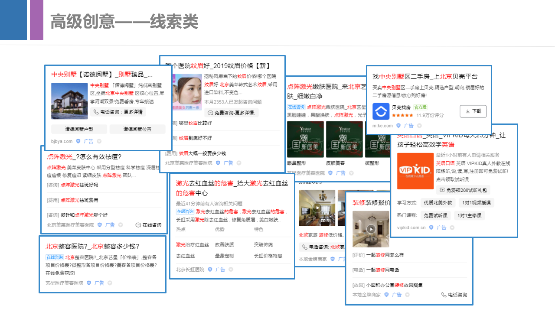Click the 皮肤美容 thumbnail

click(344, 139)
